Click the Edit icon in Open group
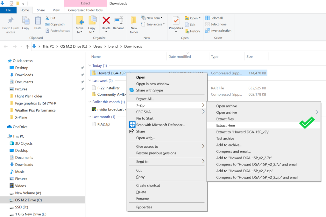 (x=187, y=25)
